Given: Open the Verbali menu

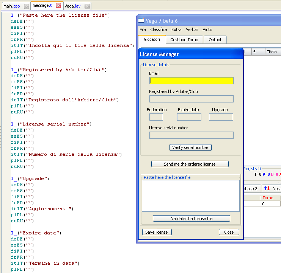Looking at the screenshot, I should (x=192, y=29).
